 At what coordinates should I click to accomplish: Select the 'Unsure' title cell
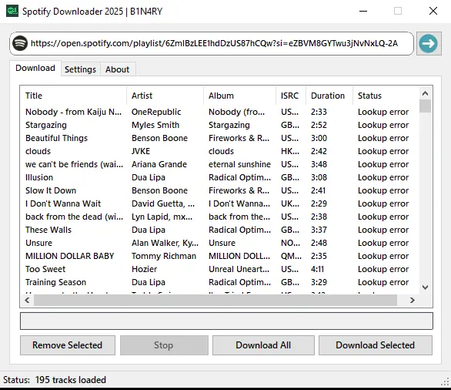click(x=38, y=243)
